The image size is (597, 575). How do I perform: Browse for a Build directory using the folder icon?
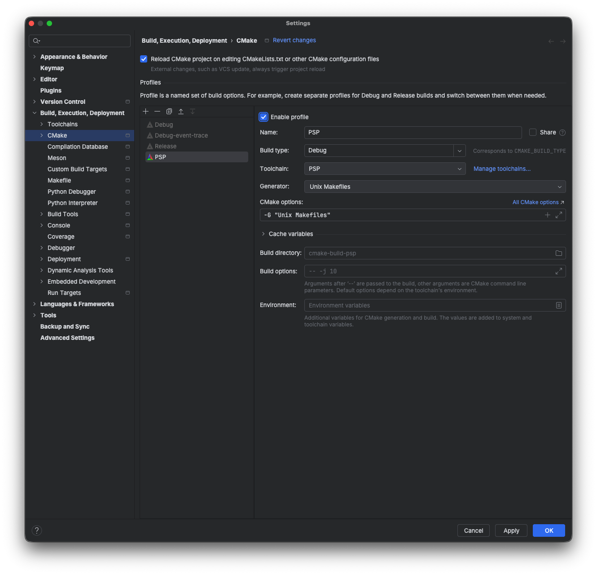pyautogui.click(x=558, y=253)
